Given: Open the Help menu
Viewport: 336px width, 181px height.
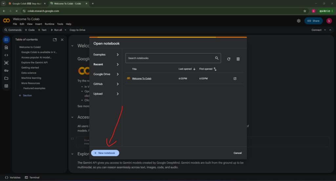Looking at the screenshot, I should pos(68,24).
